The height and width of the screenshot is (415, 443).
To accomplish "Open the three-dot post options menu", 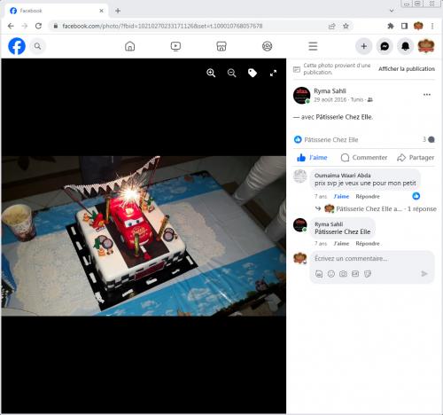I will pos(427,95).
